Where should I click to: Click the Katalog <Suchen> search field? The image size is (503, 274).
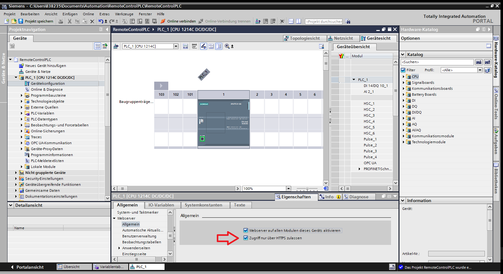click(x=437, y=62)
